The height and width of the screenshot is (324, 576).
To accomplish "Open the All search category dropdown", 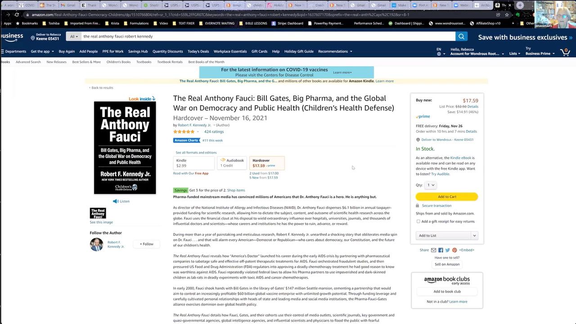I will [x=74, y=36].
